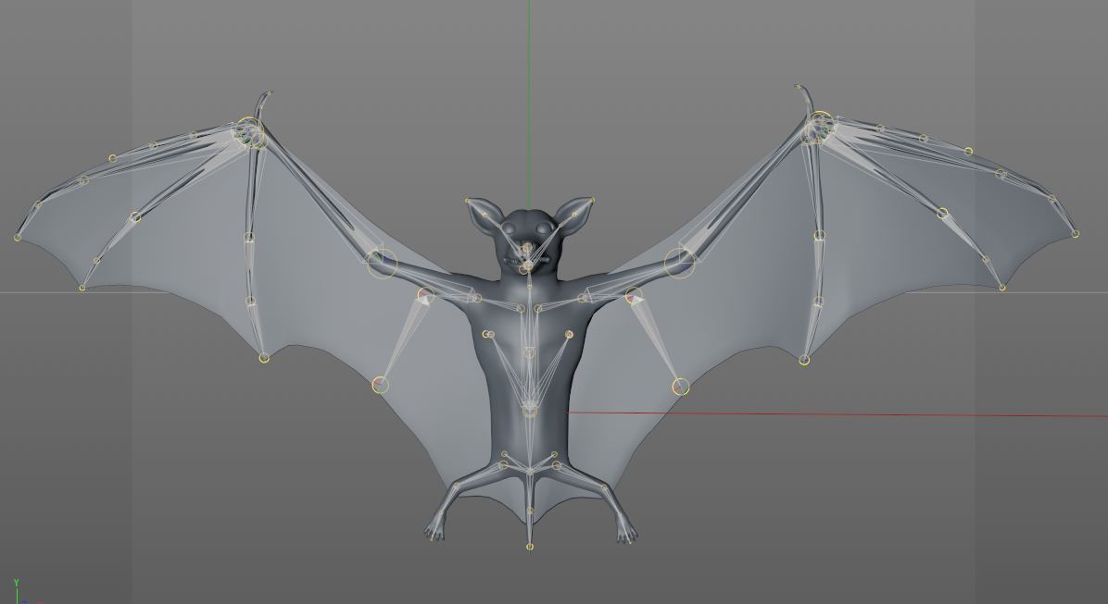Select the end joint of the downward bone below the screen-left shoulder
This screenshot has width=1108, height=604.
point(380,386)
